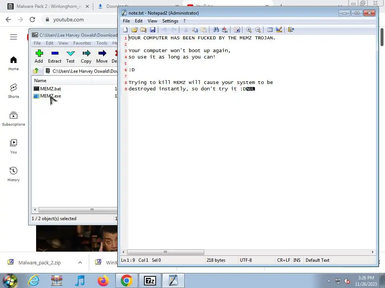Click the Copy icon in Notepad2 toolbar
385x288 pixels.
click(x=195, y=30)
